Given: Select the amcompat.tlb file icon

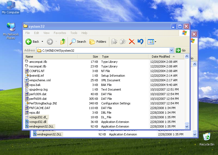Looking at the screenshot, I should pyautogui.click(x=26, y=61).
